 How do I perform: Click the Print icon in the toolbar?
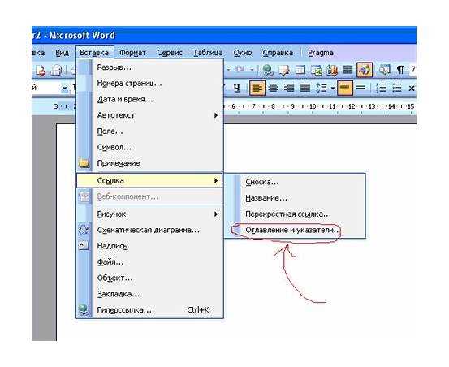point(56,70)
